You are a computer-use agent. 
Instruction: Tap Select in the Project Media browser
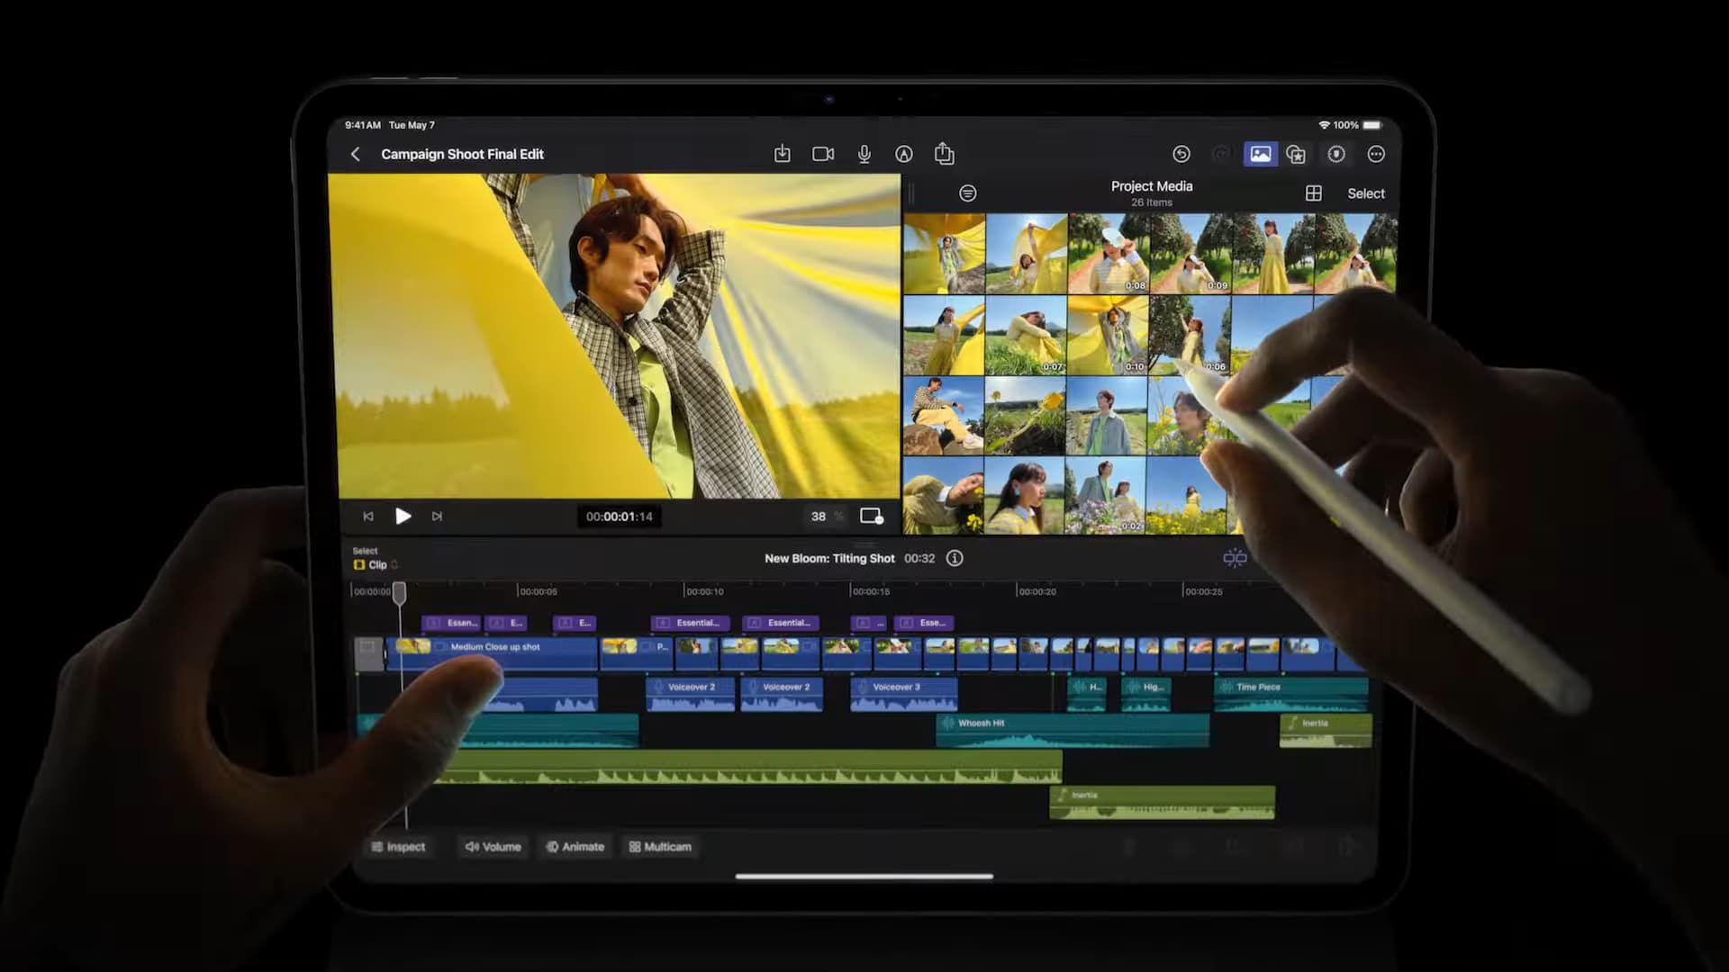pyautogui.click(x=1365, y=193)
